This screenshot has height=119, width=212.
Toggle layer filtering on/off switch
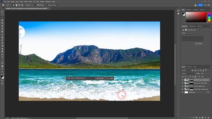click(206, 70)
